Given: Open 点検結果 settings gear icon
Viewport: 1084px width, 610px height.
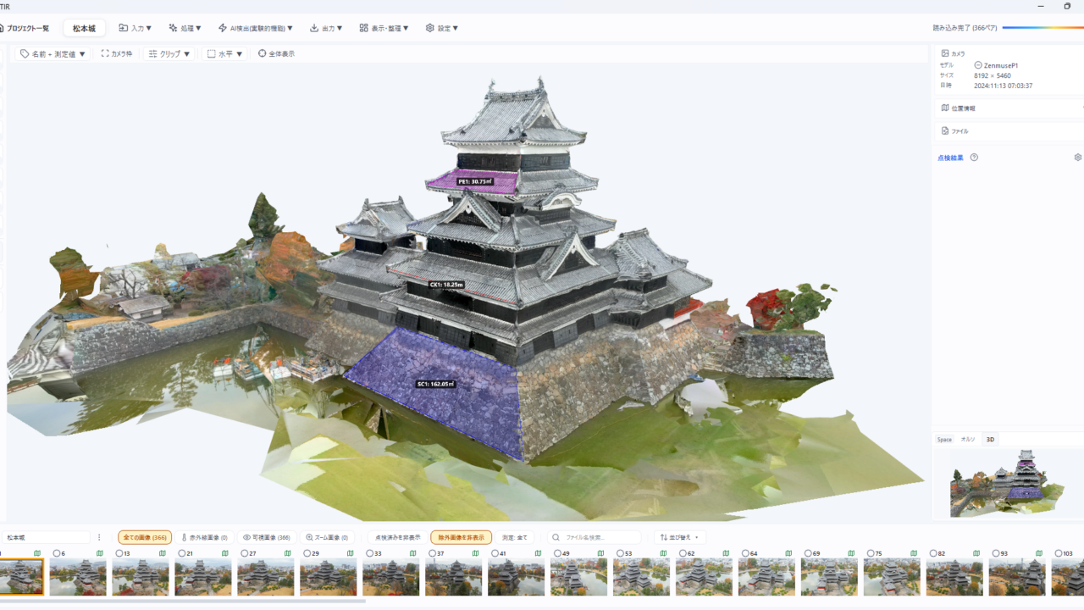Looking at the screenshot, I should pos(1078,158).
